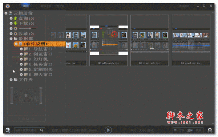Image resolution: width=218 pixels, height=137 pixels.
Task: Select the highlighted <软件说明> tree row
Action: point(40,44)
